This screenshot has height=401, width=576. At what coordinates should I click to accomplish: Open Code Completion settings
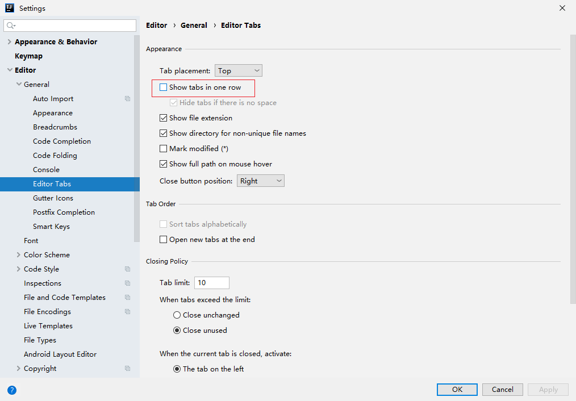point(62,141)
